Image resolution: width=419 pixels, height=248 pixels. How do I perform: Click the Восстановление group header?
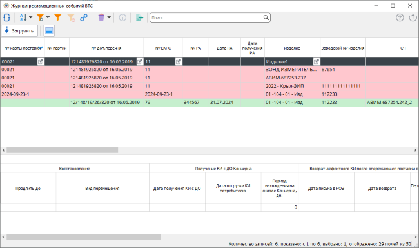(x=75, y=169)
